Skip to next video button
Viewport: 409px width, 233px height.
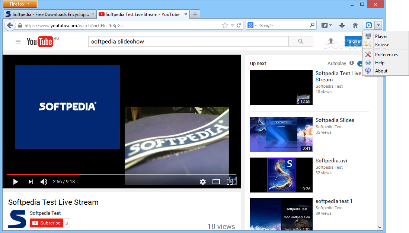pyautogui.click(x=31, y=182)
